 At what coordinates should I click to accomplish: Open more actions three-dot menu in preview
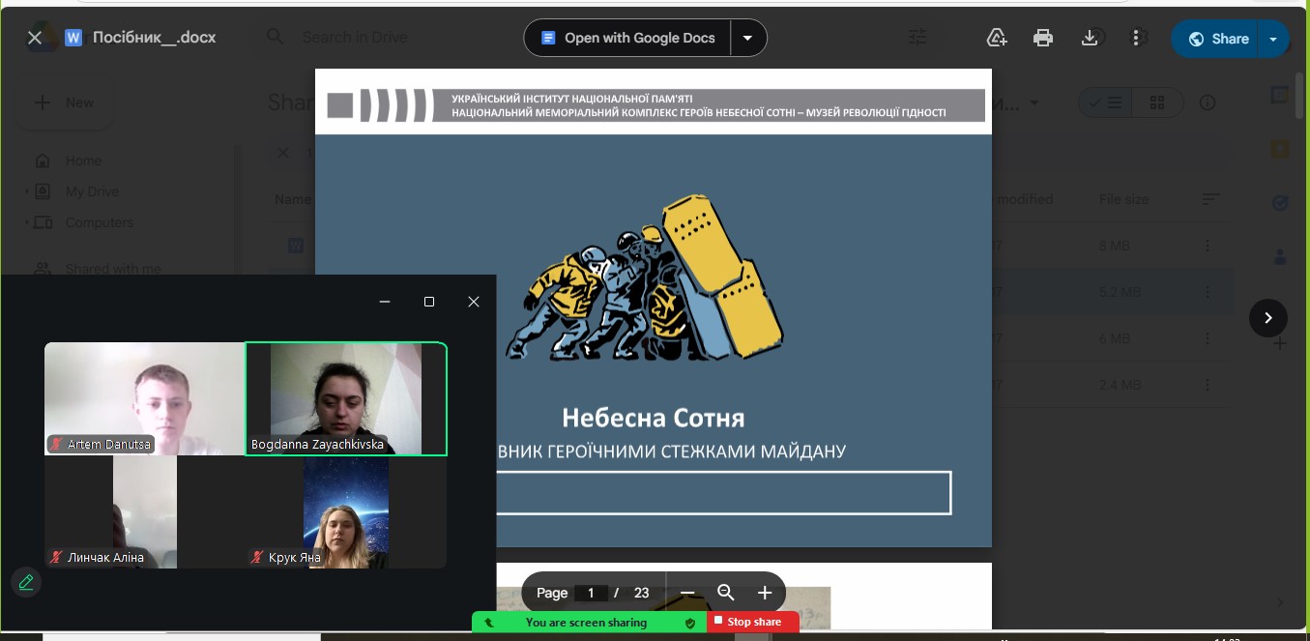coord(1136,38)
